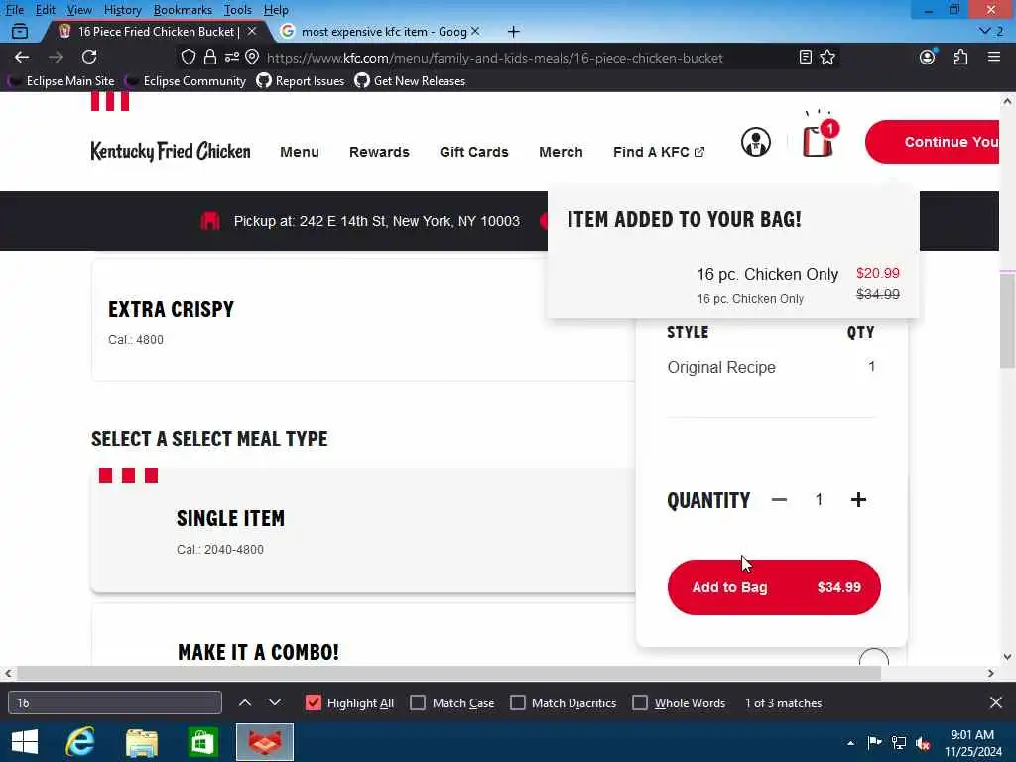The width and height of the screenshot is (1016, 762).
Task: Open the Report Issues bookmark
Action: (x=300, y=81)
